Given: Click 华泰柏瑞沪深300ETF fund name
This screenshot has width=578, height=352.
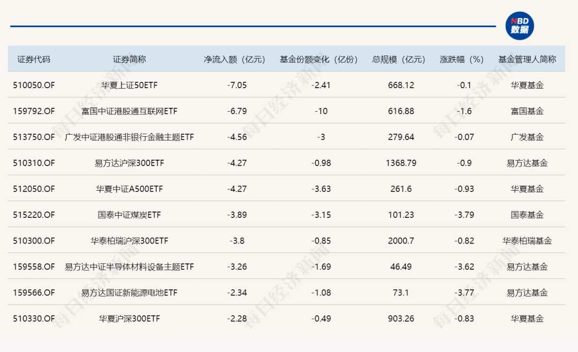Looking at the screenshot, I should pyautogui.click(x=129, y=241).
